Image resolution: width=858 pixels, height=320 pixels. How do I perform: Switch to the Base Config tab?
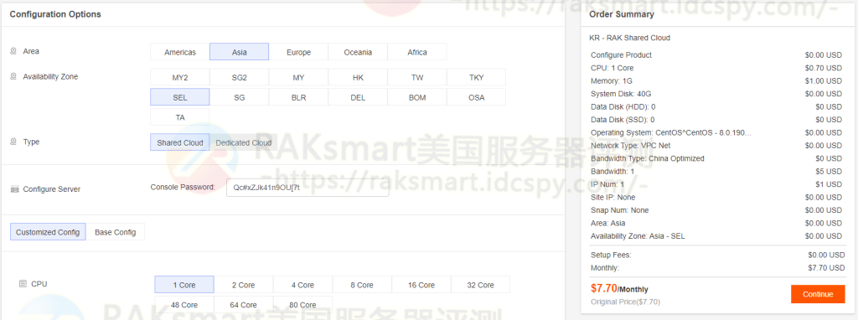pos(115,231)
